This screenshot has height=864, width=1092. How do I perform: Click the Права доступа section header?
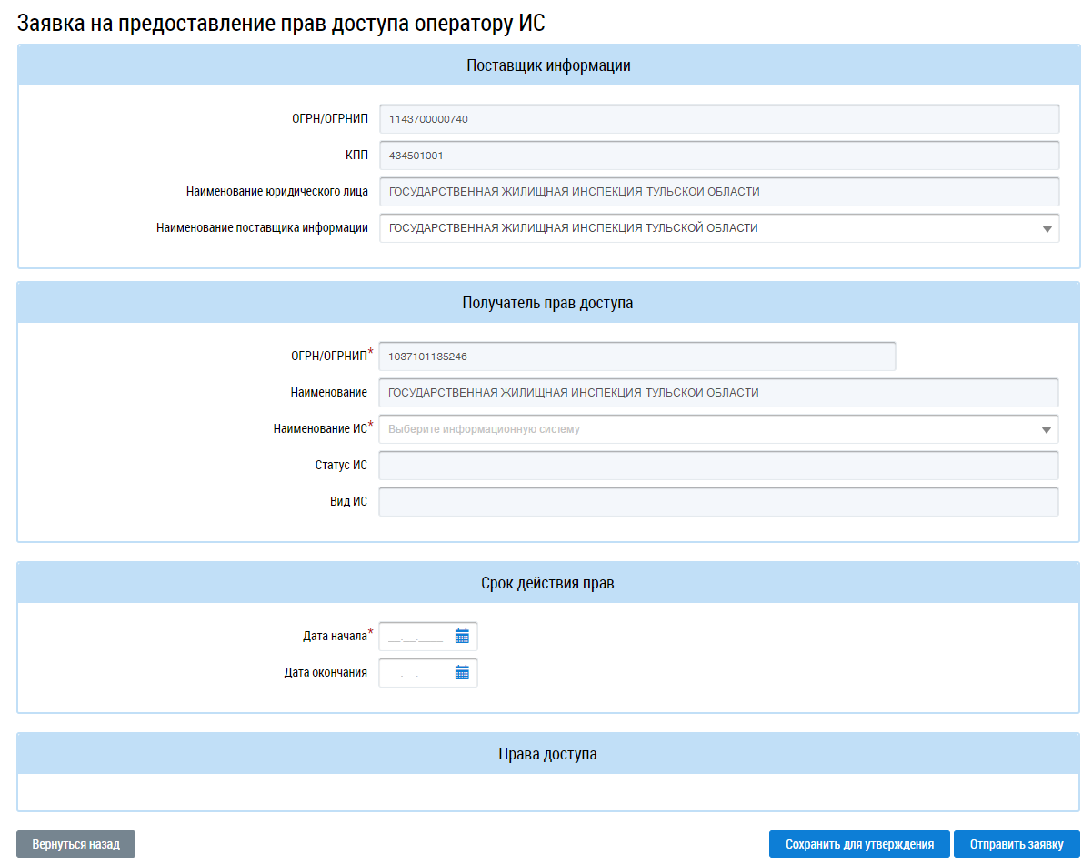click(x=547, y=754)
